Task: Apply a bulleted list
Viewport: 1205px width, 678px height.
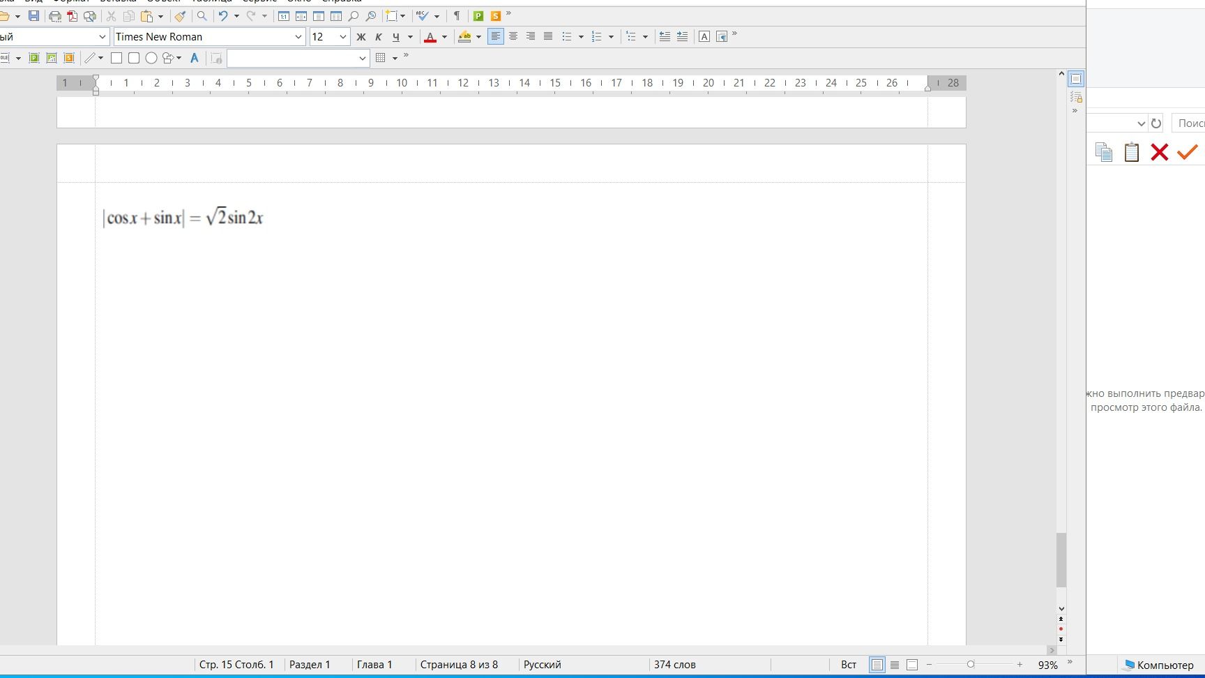Action: 567,37
